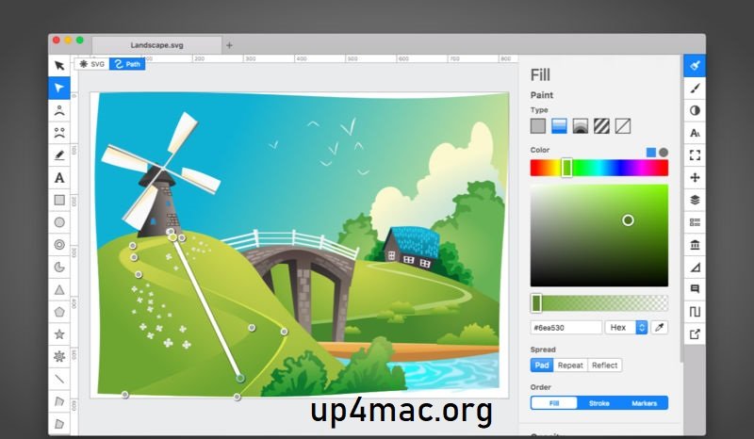Open the Arrange panel four-arrow icon

(x=695, y=177)
